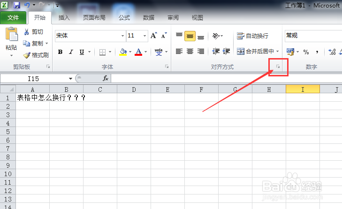
Task: Apply yellow fill color bucket
Action: [123, 52]
